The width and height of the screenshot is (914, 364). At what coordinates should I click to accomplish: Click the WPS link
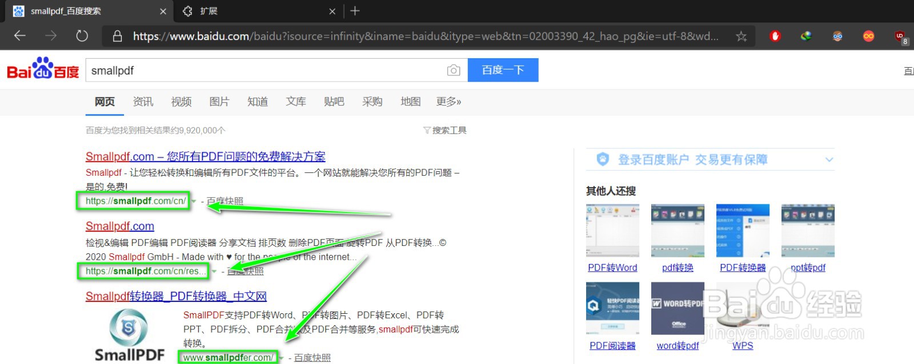pos(743,346)
